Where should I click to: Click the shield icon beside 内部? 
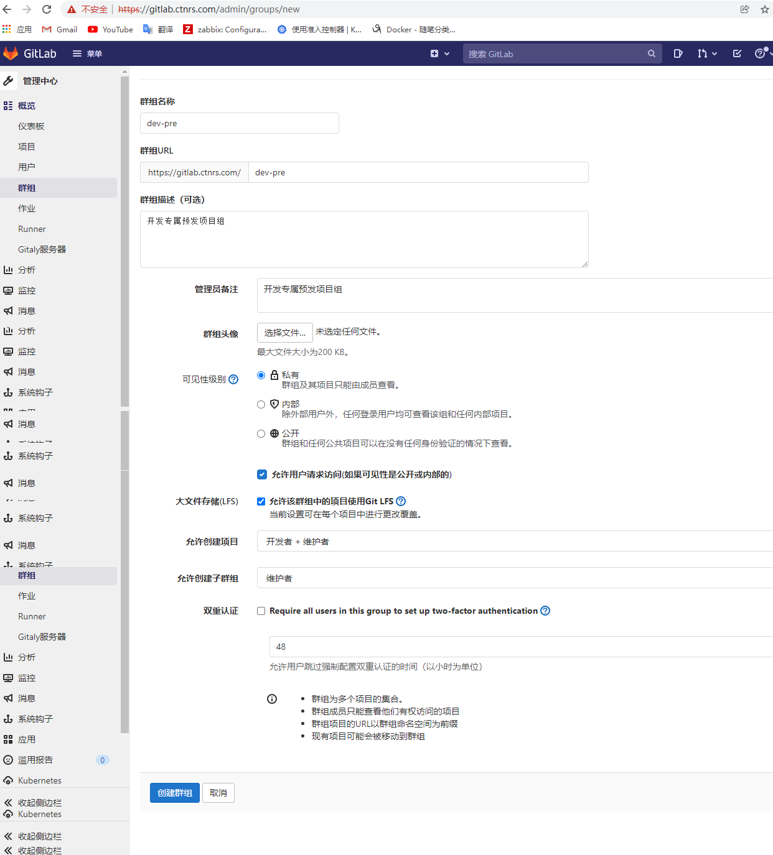coord(274,404)
